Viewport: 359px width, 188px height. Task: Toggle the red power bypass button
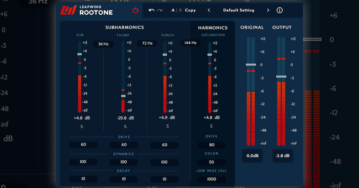tap(136, 10)
